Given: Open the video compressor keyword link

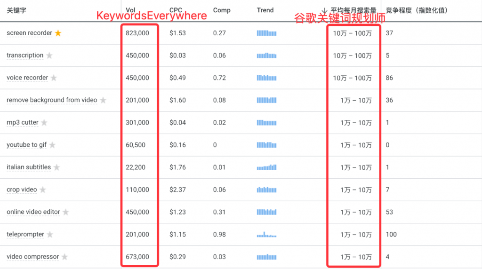Looking at the screenshot, I should click(x=32, y=257).
